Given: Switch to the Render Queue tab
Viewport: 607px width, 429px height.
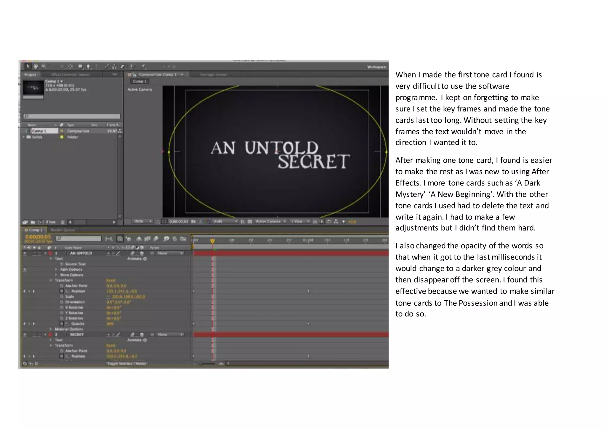Looking at the screenshot, I should click(63, 230).
